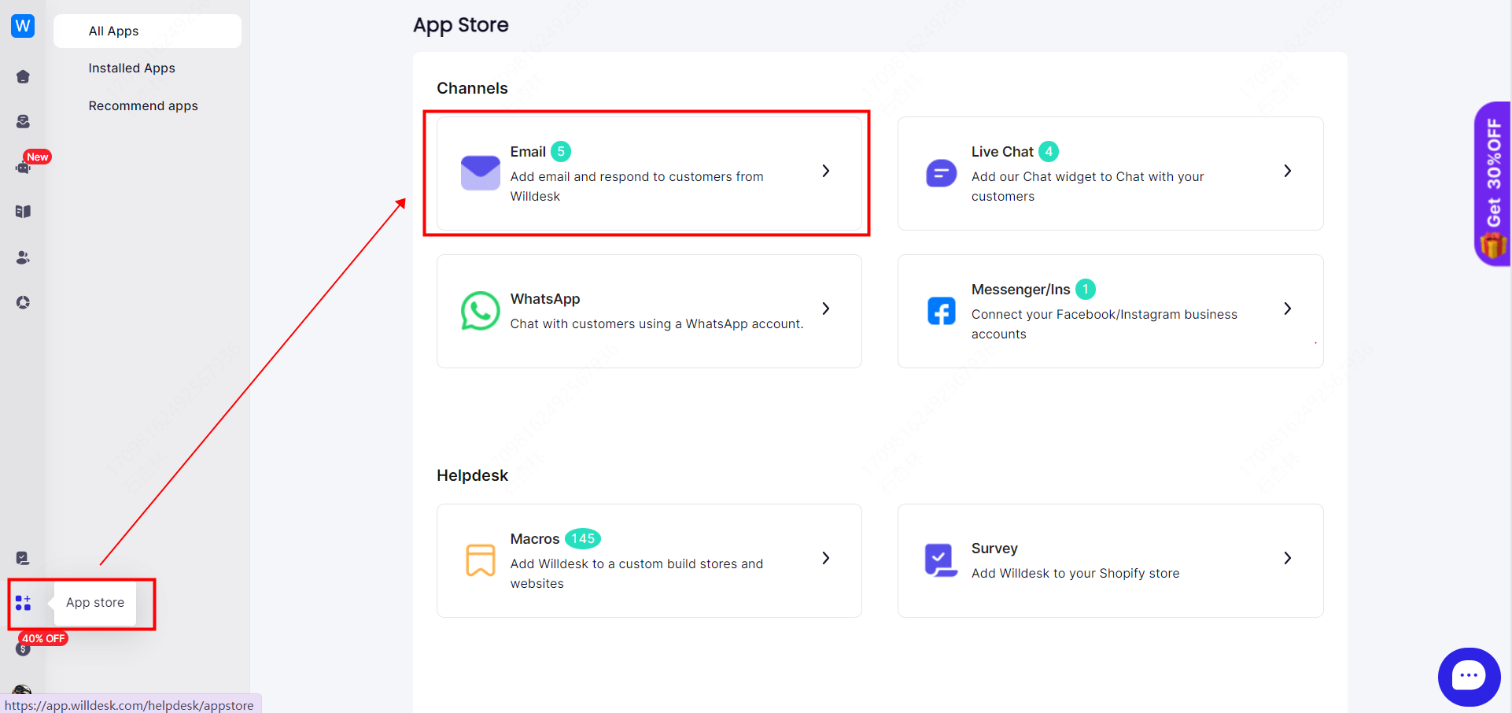
Task: Click the gift box icon
Action: (1492, 246)
